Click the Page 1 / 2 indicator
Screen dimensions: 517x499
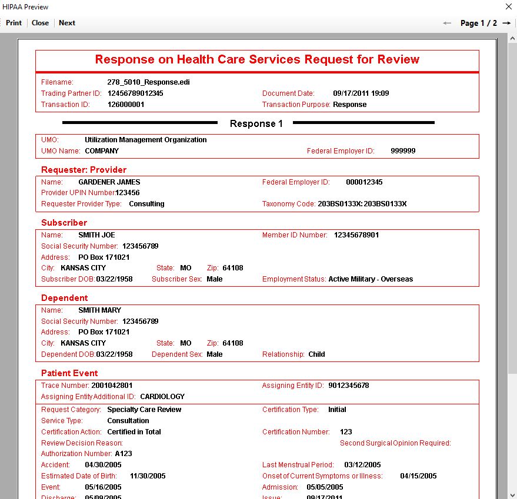[x=478, y=23]
